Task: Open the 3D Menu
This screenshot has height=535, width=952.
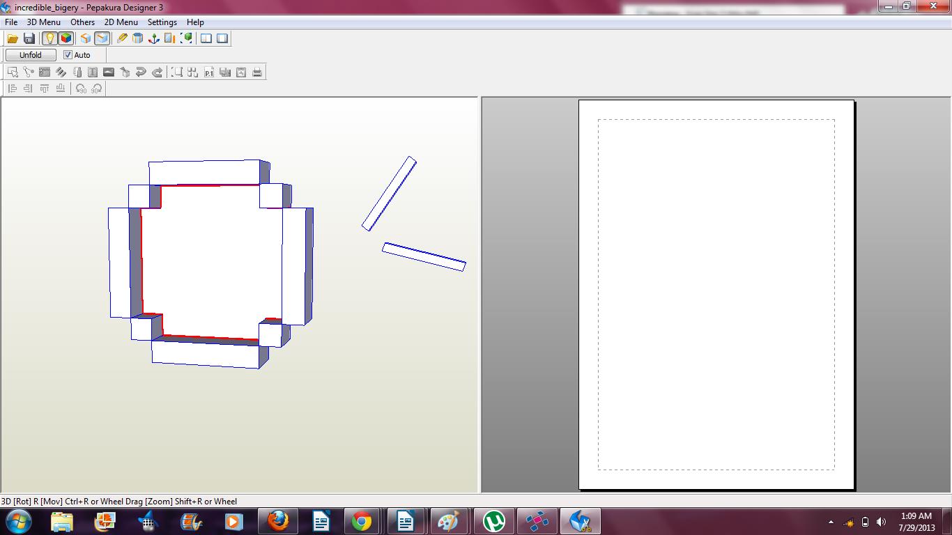Action: (44, 22)
